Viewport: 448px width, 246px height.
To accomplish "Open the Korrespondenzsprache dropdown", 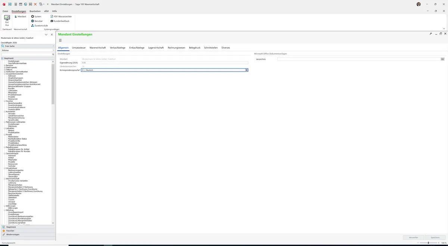I will pyautogui.click(x=246, y=70).
